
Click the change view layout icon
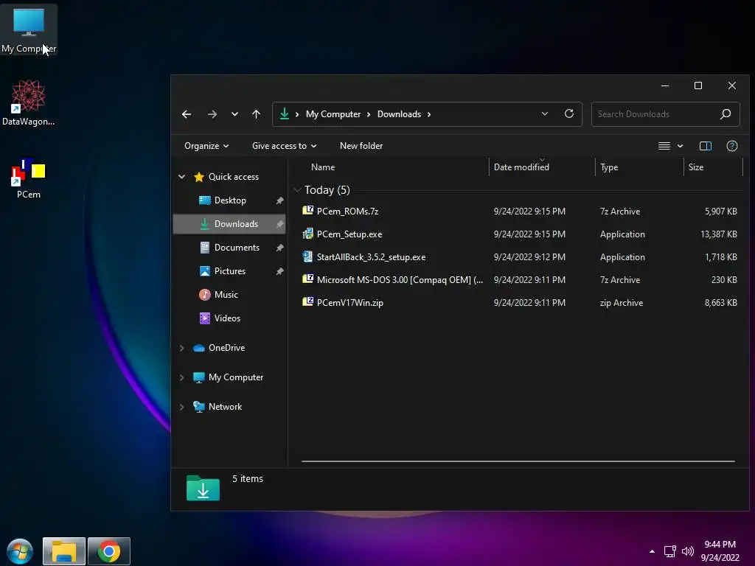click(664, 146)
